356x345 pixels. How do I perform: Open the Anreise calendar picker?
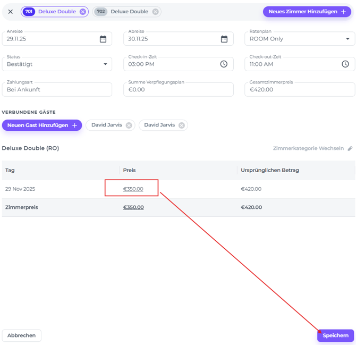click(x=103, y=39)
